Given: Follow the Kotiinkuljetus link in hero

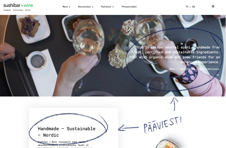Looking at the screenshot, I should pos(210,69).
